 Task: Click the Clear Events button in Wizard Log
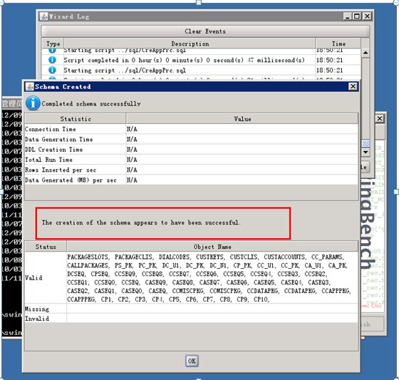click(x=205, y=31)
